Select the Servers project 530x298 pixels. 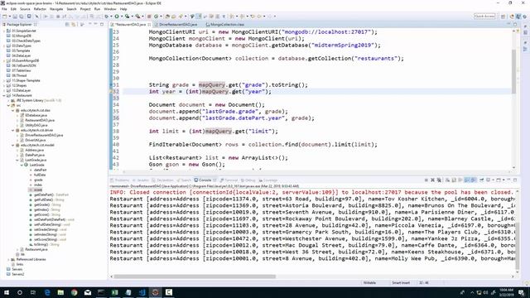point(15,270)
